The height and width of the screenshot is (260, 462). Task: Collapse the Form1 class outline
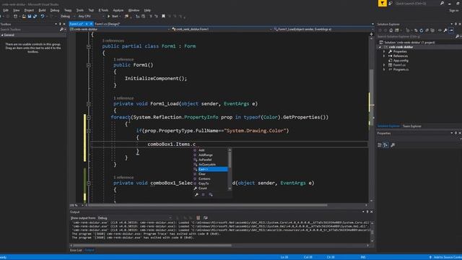tap(88, 46)
